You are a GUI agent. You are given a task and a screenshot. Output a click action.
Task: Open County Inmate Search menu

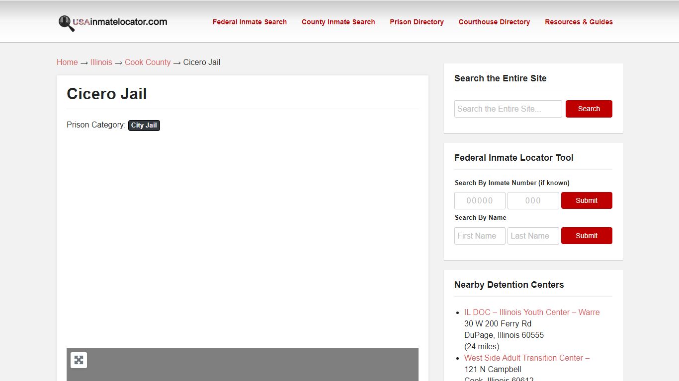coord(338,22)
